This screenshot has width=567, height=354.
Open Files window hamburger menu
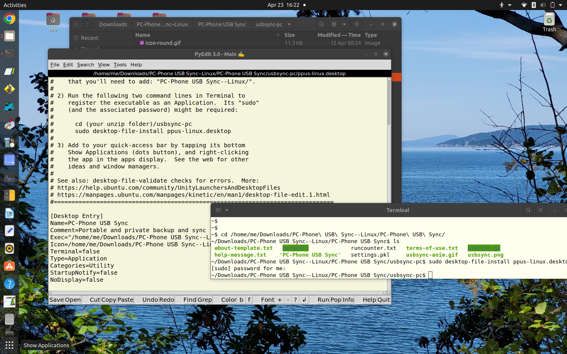[356, 24]
